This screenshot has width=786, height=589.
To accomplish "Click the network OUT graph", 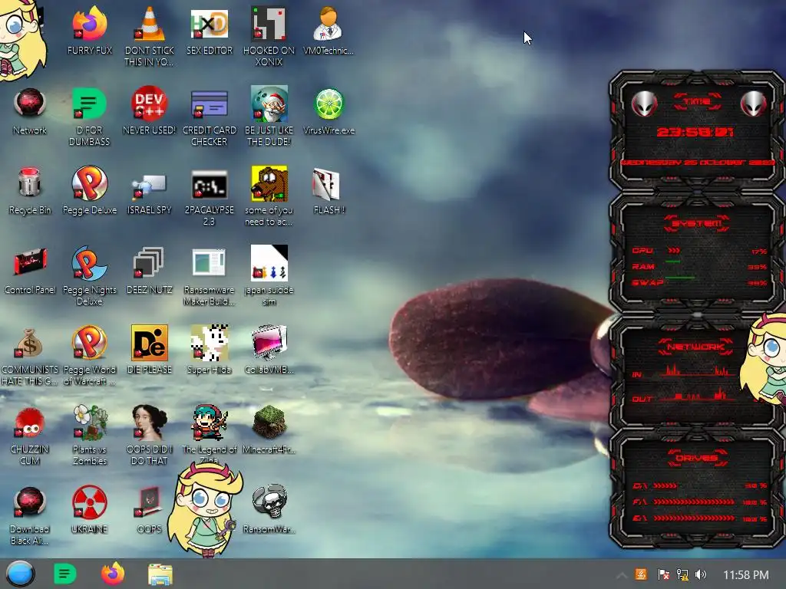I will point(697,395).
